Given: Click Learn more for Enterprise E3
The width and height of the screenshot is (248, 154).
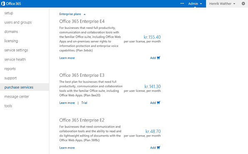Looking at the screenshot, I should point(67,103).
